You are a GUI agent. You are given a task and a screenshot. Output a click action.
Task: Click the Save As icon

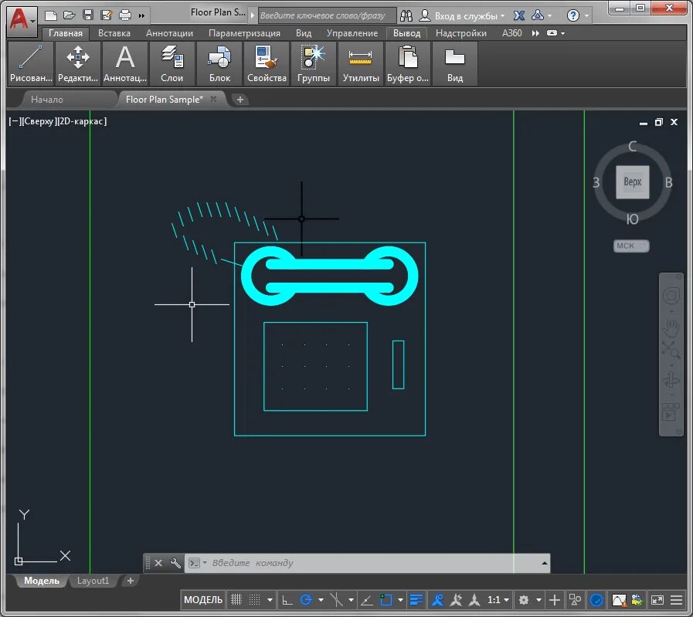(x=107, y=15)
